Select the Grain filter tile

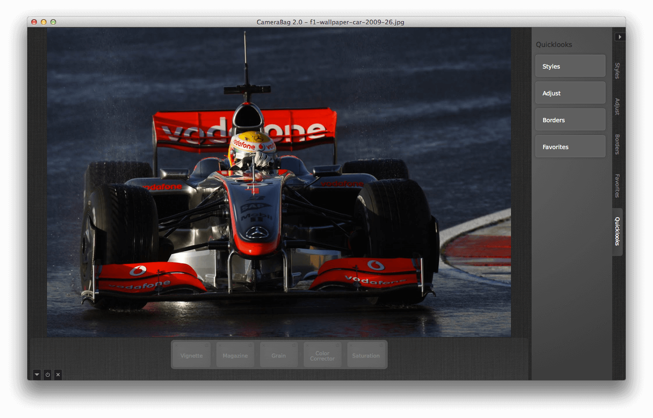279,355
